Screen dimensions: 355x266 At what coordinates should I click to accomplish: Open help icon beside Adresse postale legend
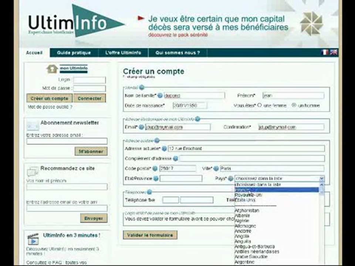tap(157, 141)
